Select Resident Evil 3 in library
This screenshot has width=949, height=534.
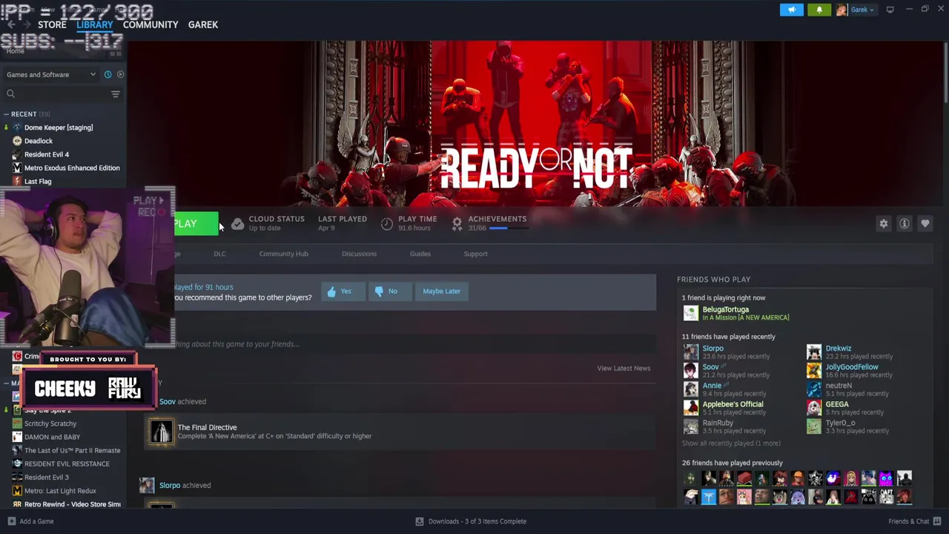[47, 477]
